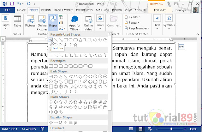The image size is (202, 132).
Task: Click the zoom slider handle
Action: (x=171, y=129)
